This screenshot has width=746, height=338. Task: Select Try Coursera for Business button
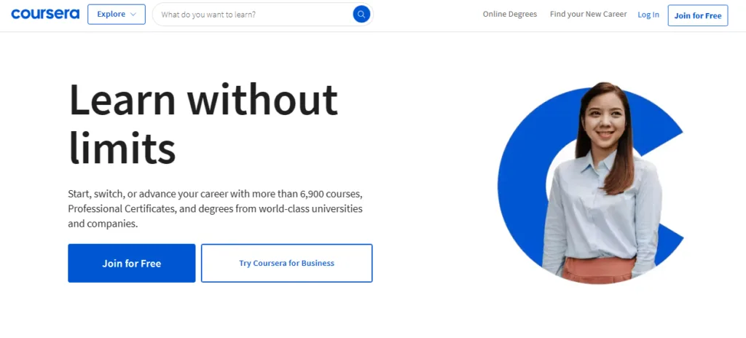287,263
